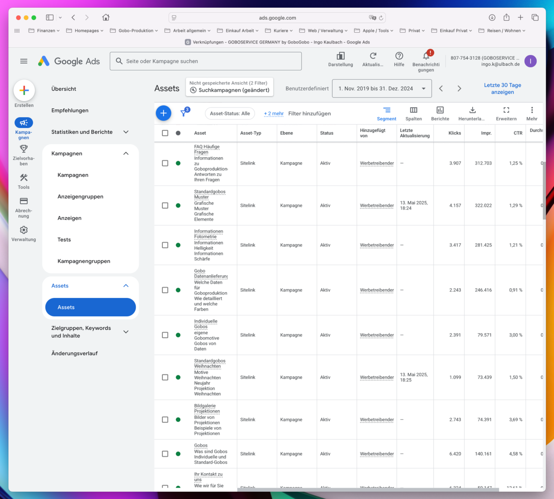
Task: Toggle the select-all header checkbox
Action: 165,133
